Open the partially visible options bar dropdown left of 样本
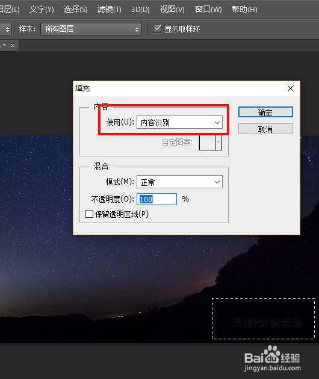Viewport: 319px width, 379px height. pos(6,29)
